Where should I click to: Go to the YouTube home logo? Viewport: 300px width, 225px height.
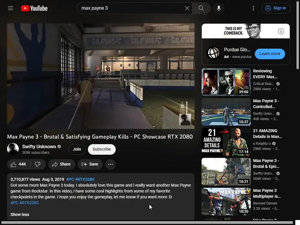(34, 8)
